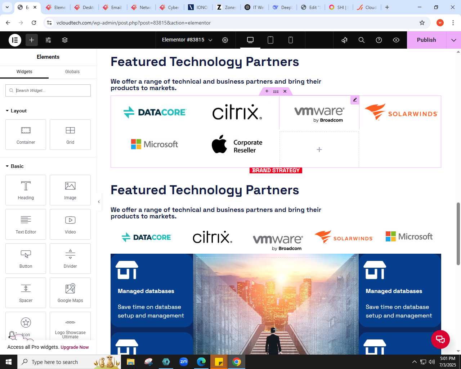Switch to the Widgets tab

point(24,72)
